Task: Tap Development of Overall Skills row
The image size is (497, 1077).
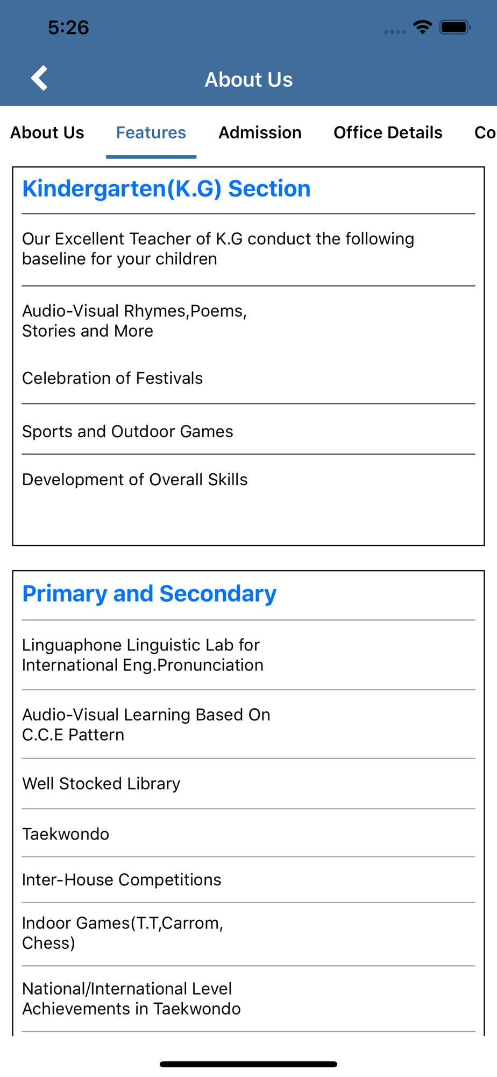Action: [x=248, y=479]
